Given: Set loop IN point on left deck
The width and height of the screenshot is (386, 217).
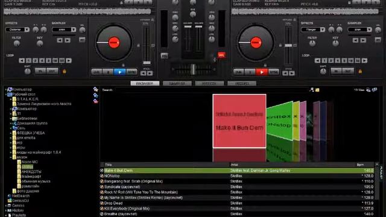Looking at the screenshot, I should click(40, 71).
